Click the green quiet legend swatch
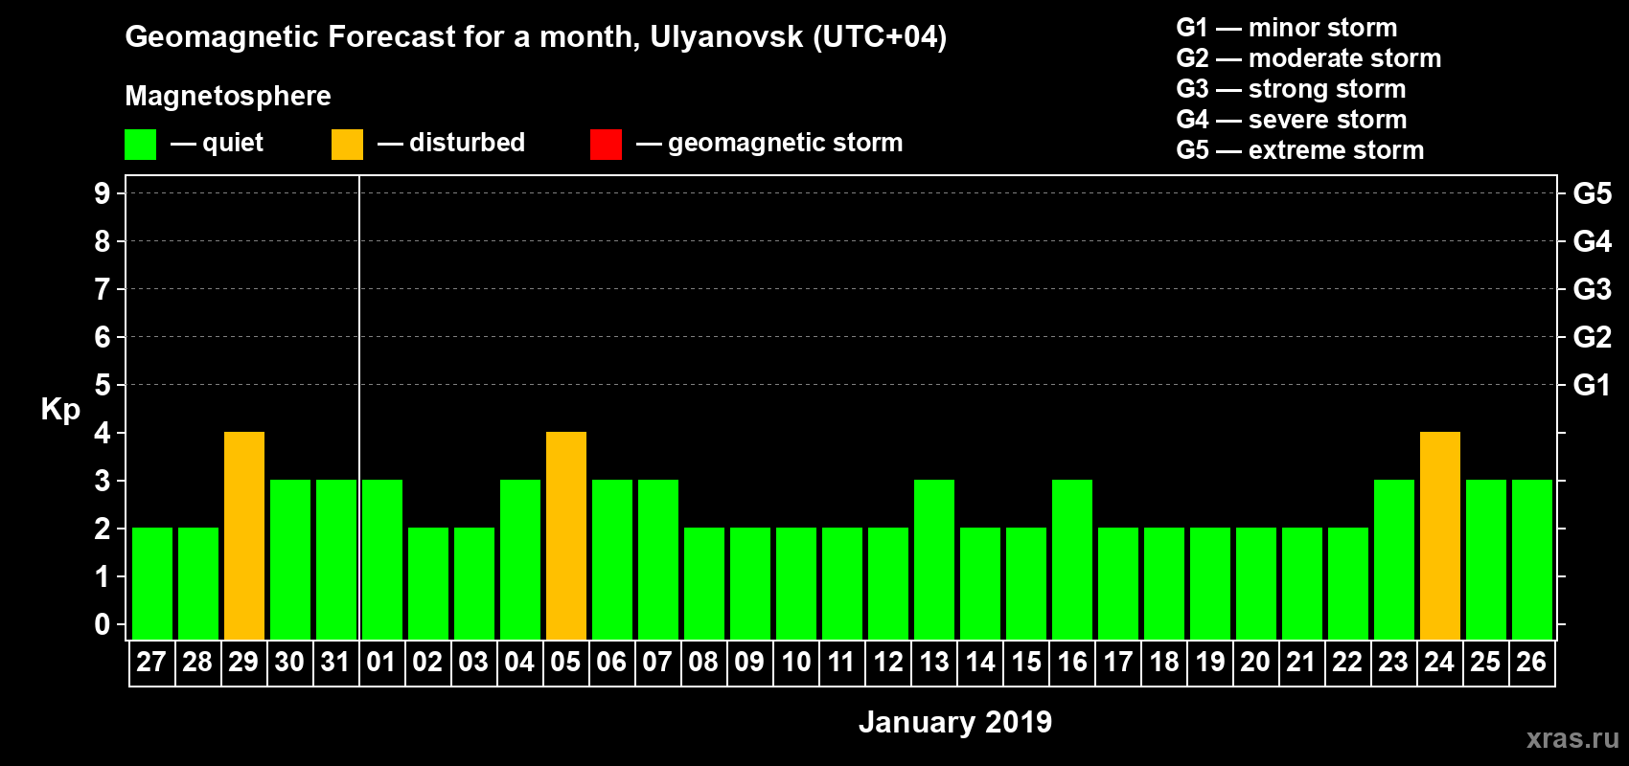 [141, 145]
